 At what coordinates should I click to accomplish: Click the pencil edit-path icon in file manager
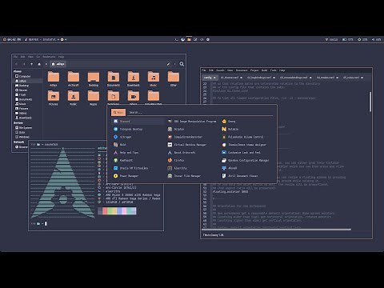[168, 64]
